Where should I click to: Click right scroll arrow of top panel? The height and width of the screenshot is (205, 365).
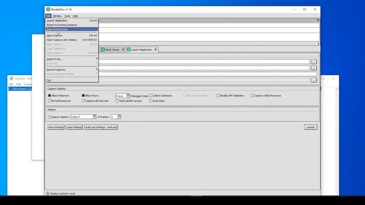click(318, 44)
